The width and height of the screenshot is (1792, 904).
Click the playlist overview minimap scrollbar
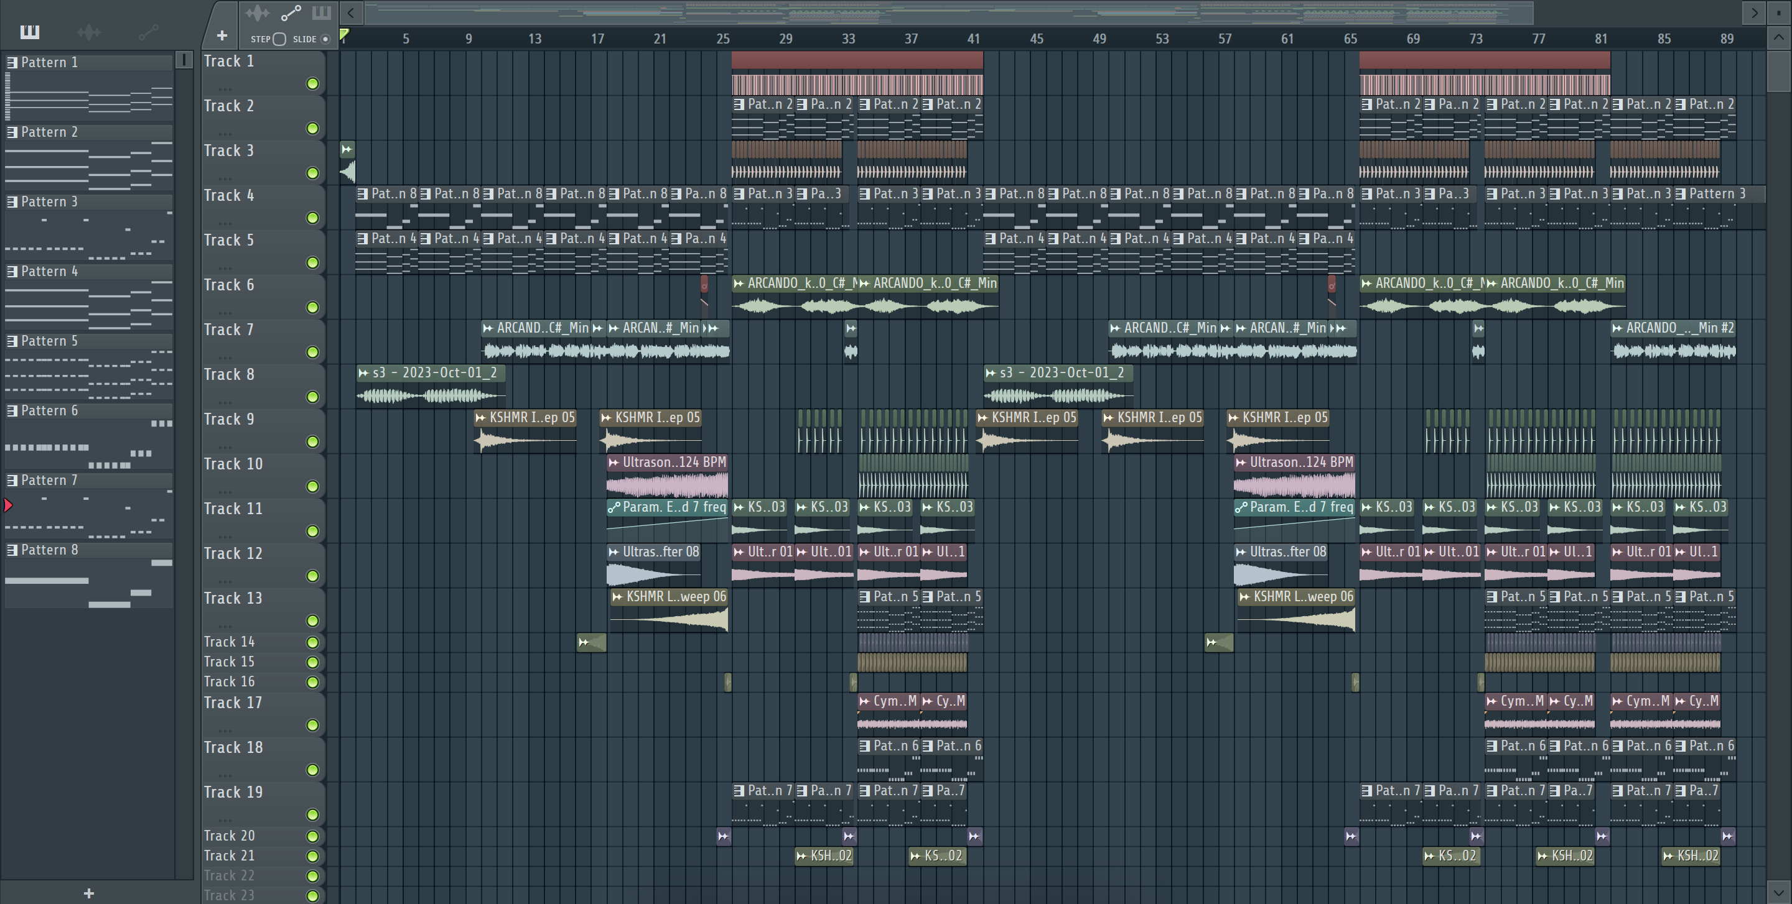[x=949, y=12]
